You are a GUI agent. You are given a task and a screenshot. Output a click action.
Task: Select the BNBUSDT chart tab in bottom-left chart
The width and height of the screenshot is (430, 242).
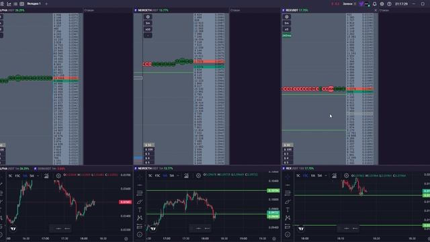[x=49, y=169]
